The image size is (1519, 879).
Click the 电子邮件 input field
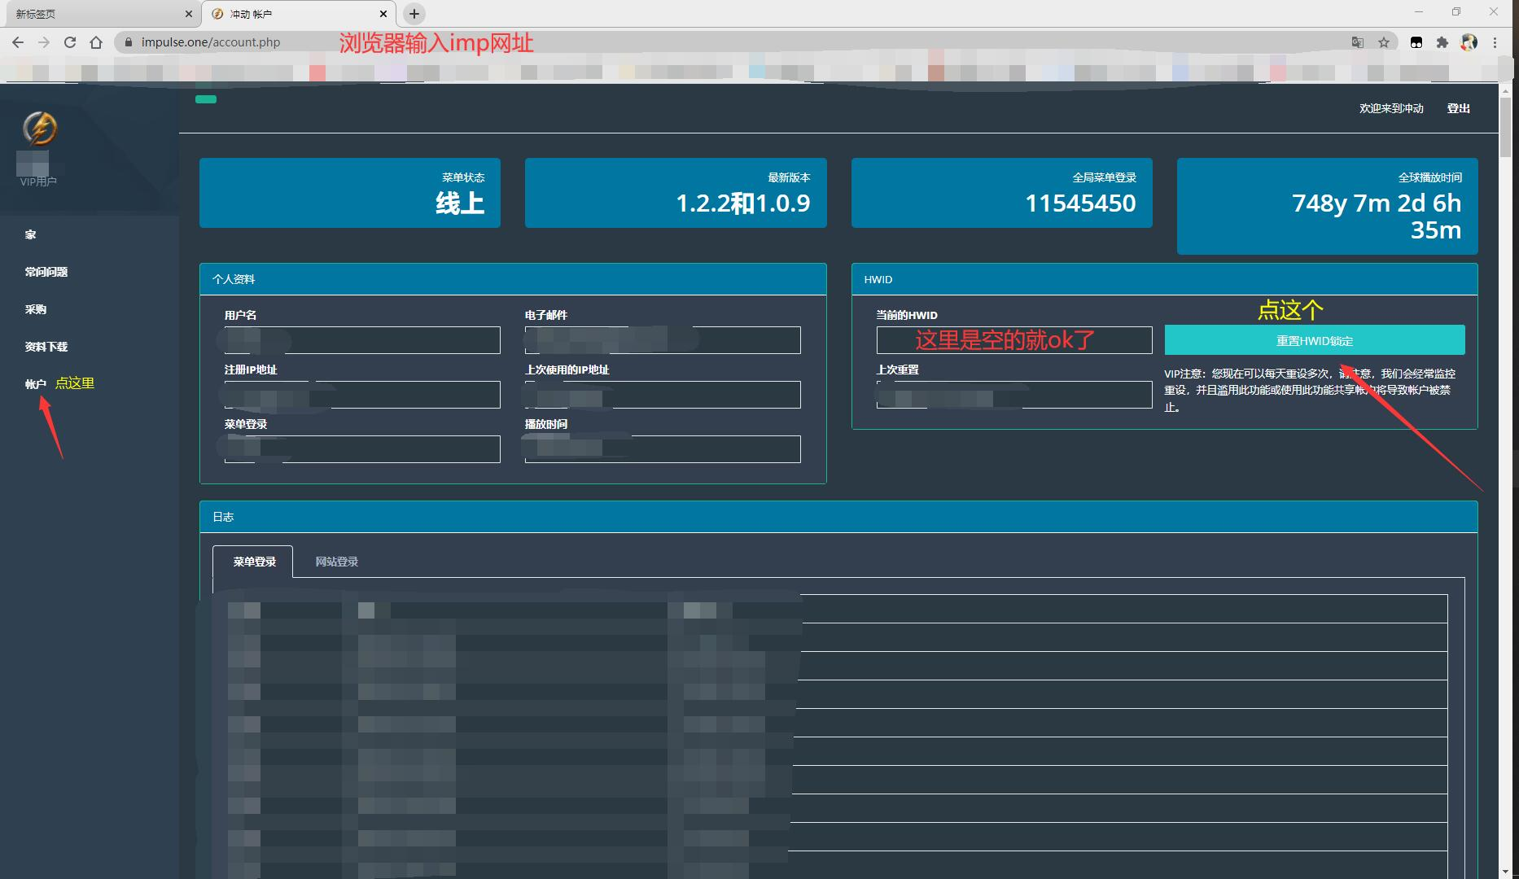pyautogui.click(x=663, y=340)
